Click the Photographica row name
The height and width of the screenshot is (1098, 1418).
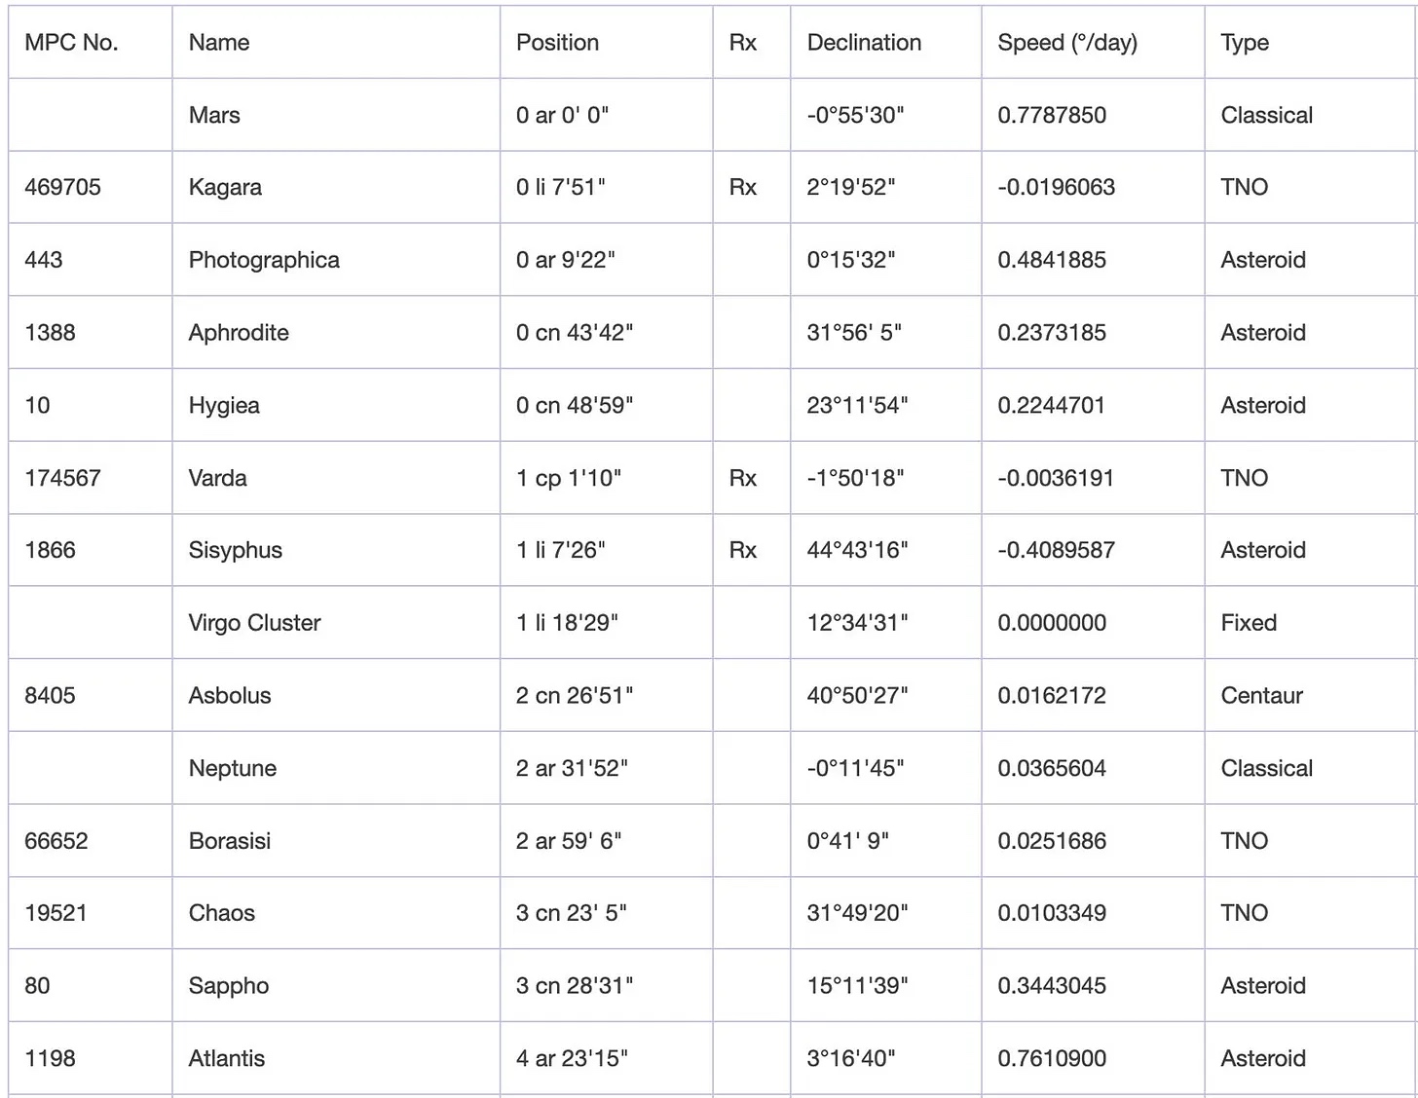[x=264, y=260]
